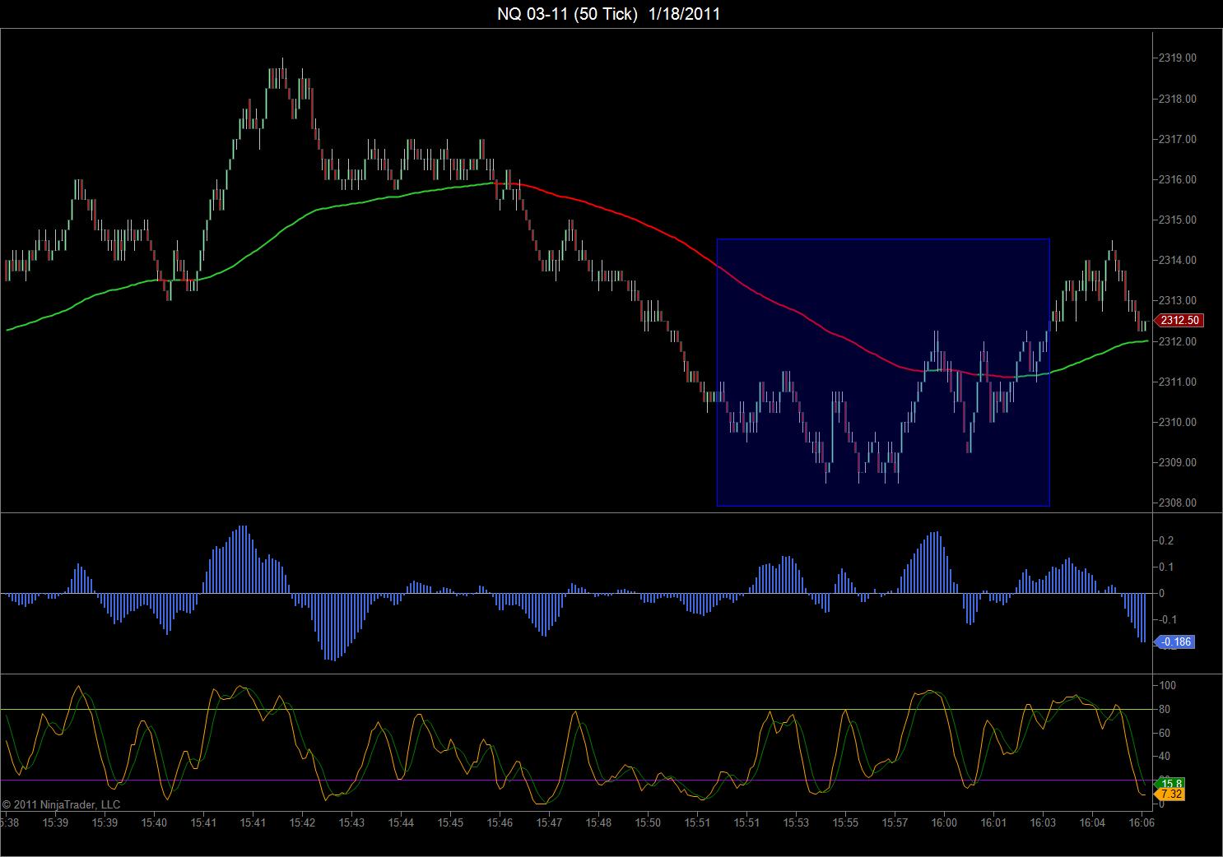This screenshot has width=1223, height=857.
Task: Select the 0.2 histogram axis label
Action: (1166, 541)
